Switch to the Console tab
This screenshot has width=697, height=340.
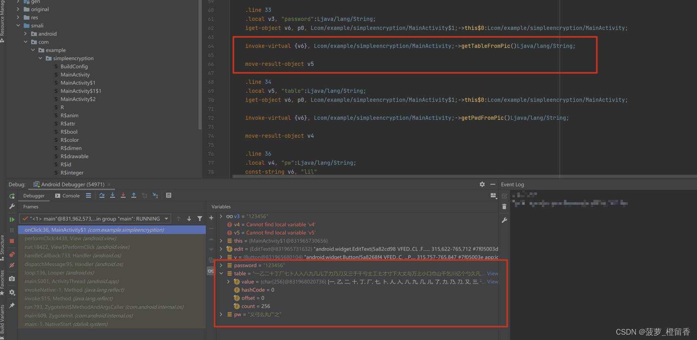(68, 196)
